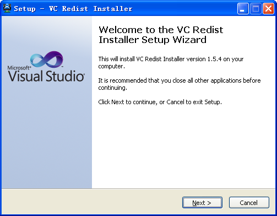The image size is (277, 216).
Task: Click the 'This will install' paragraph
Action: coord(171,63)
